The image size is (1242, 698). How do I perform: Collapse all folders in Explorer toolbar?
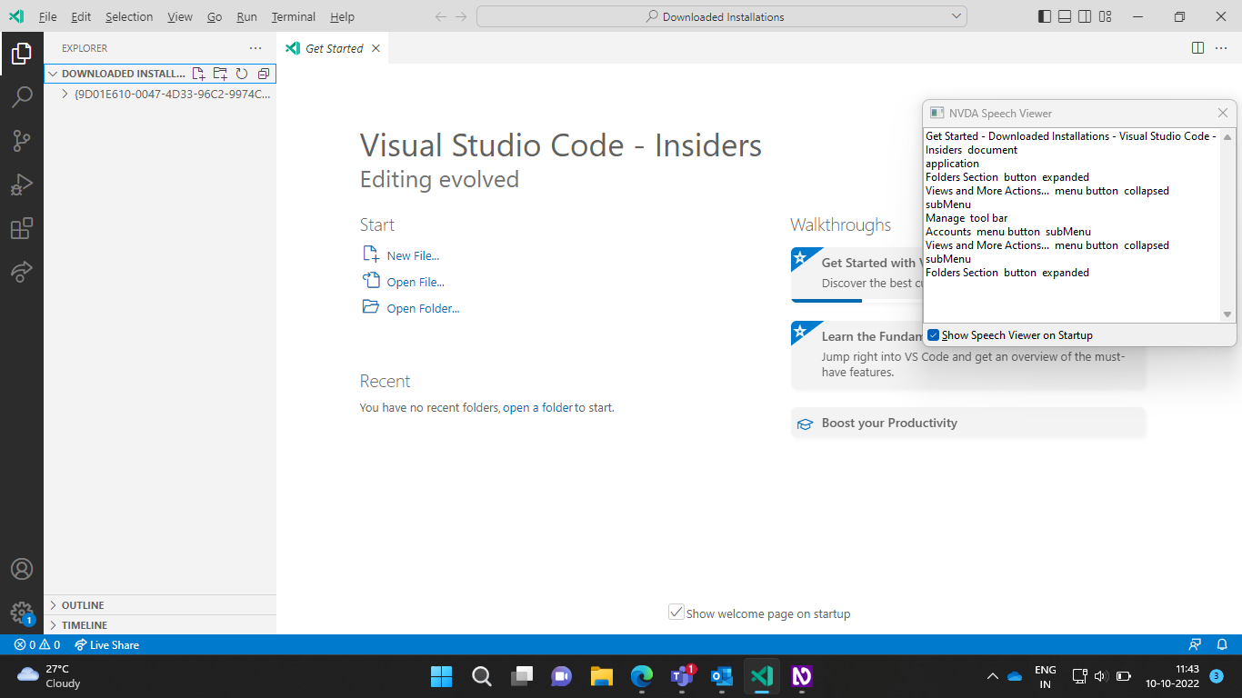click(x=263, y=74)
